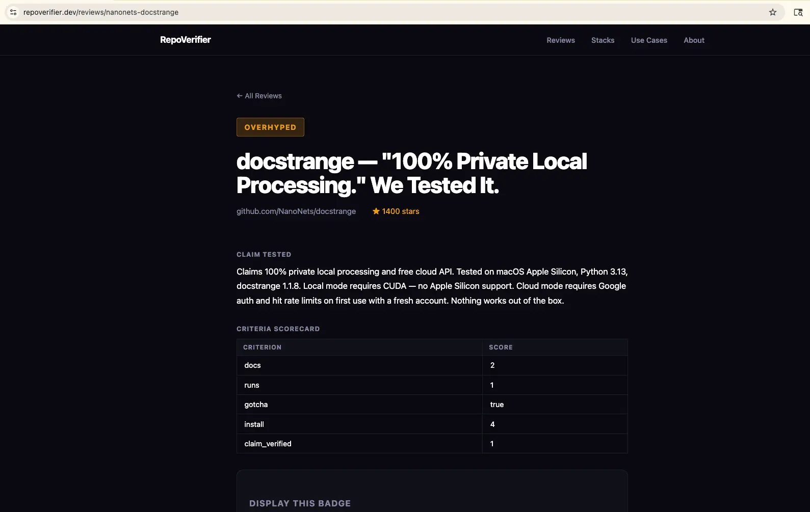The width and height of the screenshot is (810, 512).
Task: Click the install score value 4
Action: point(492,424)
